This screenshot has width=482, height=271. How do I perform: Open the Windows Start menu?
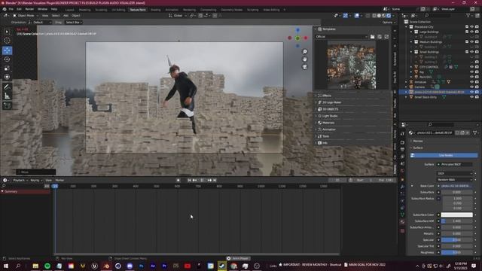[x=6, y=266]
